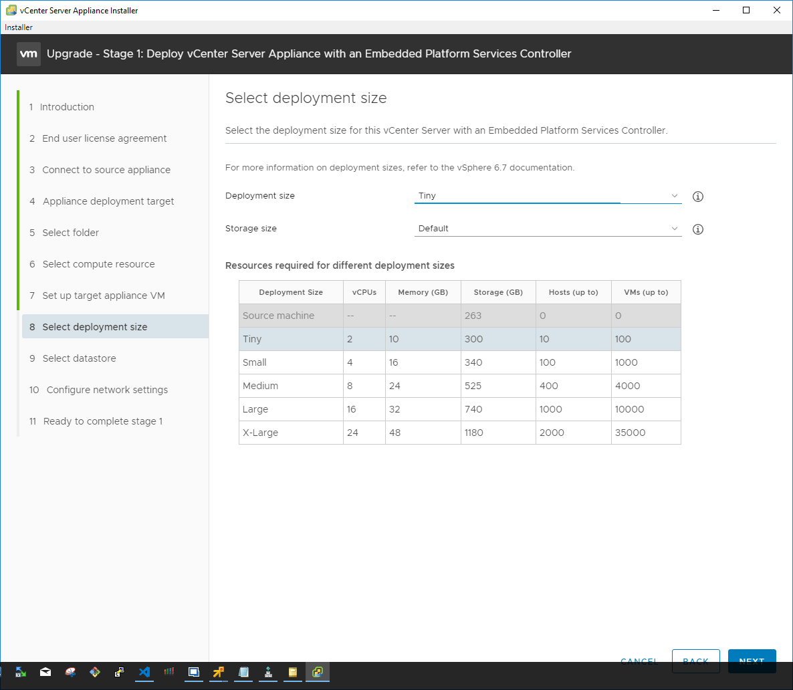Click the Hosts (up to) column header
The height and width of the screenshot is (690, 793).
pos(574,292)
